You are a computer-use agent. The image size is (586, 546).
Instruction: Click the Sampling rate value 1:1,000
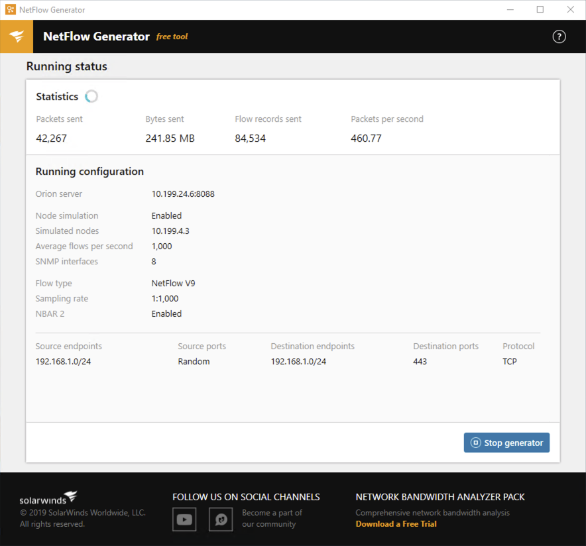pyautogui.click(x=165, y=298)
